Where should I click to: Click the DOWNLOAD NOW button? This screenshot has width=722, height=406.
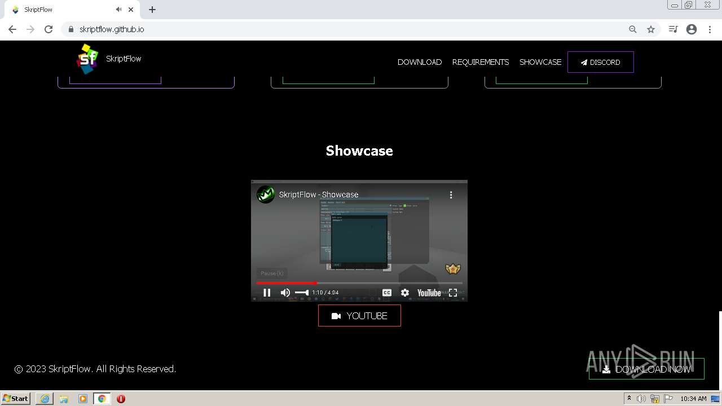click(646, 369)
